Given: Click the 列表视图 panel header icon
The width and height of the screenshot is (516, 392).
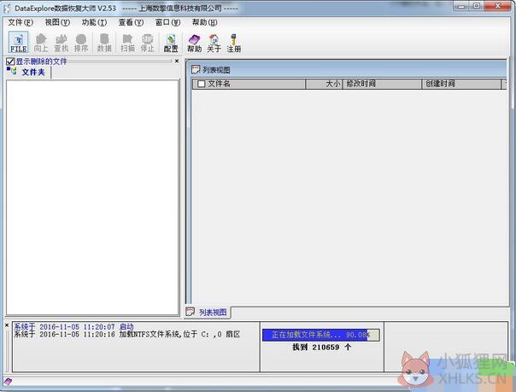Looking at the screenshot, I should [196, 70].
